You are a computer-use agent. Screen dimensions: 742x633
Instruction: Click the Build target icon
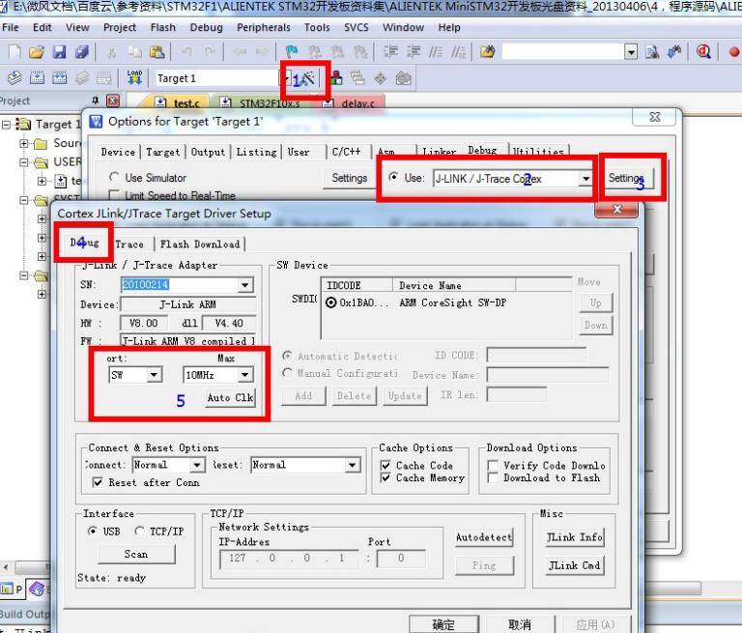[37, 77]
